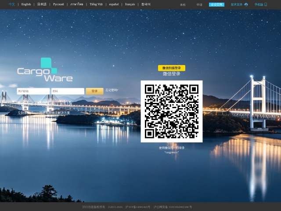Switch language to 中文

tap(12, 4)
